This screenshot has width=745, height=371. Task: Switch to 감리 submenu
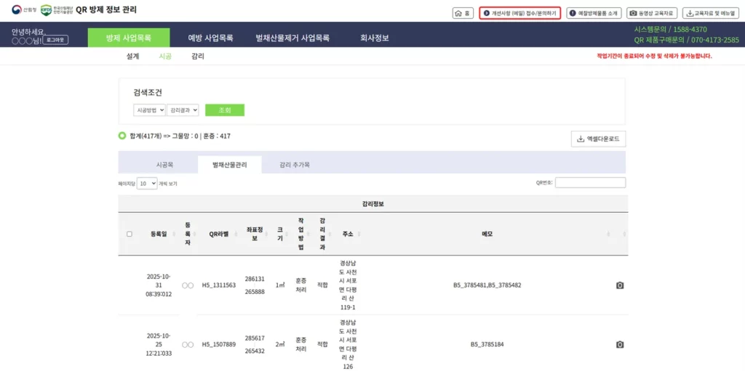pyautogui.click(x=198, y=56)
